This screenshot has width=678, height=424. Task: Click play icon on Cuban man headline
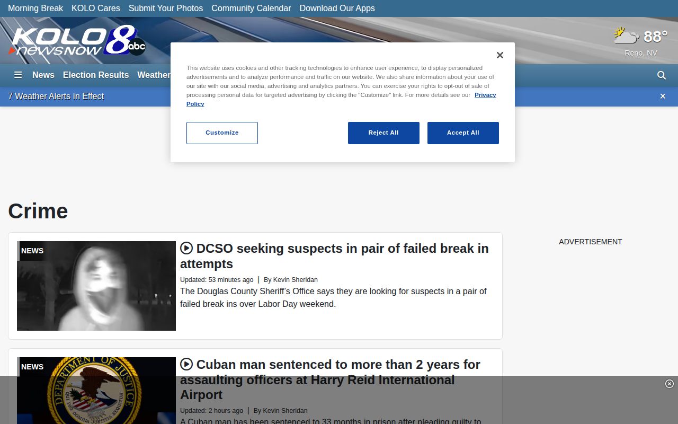click(186, 364)
